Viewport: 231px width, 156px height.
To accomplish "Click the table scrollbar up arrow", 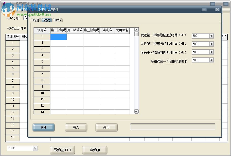I will point(136,30).
